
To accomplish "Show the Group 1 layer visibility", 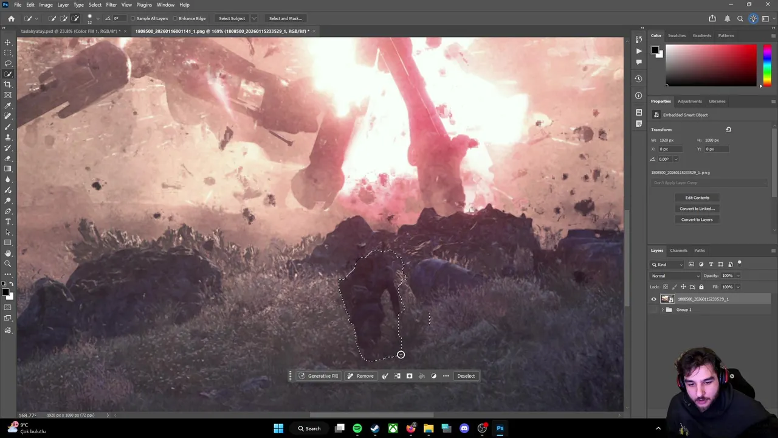I will 654,310.
